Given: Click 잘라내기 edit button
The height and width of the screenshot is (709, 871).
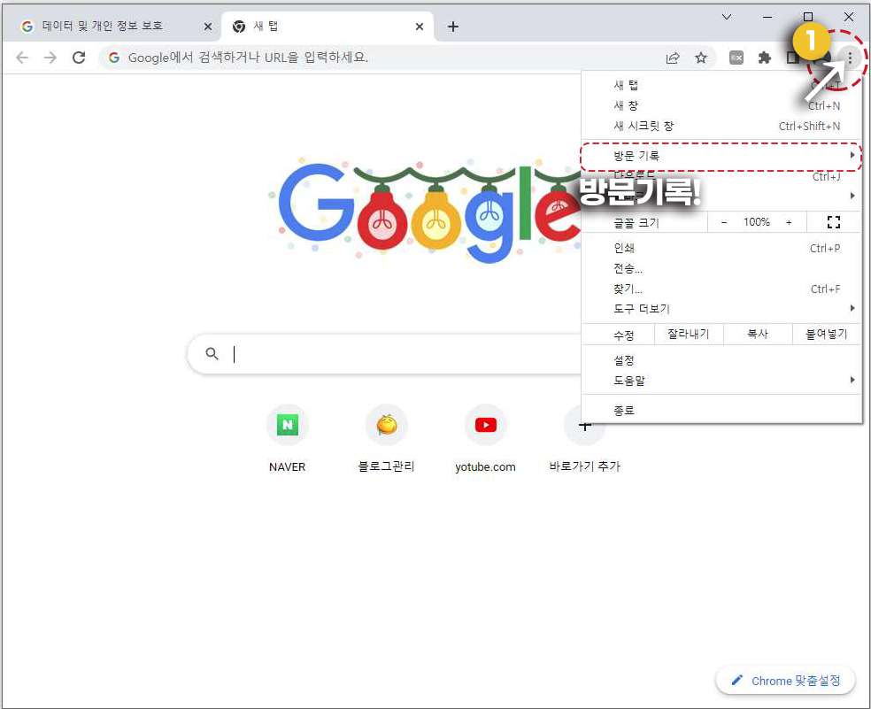Looking at the screenshot, I should click(689, 334).
